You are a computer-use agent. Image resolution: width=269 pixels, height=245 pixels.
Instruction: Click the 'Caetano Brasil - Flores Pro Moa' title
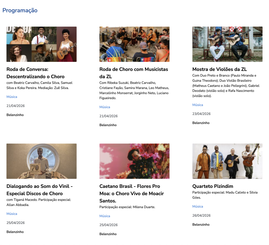(131, 193)
